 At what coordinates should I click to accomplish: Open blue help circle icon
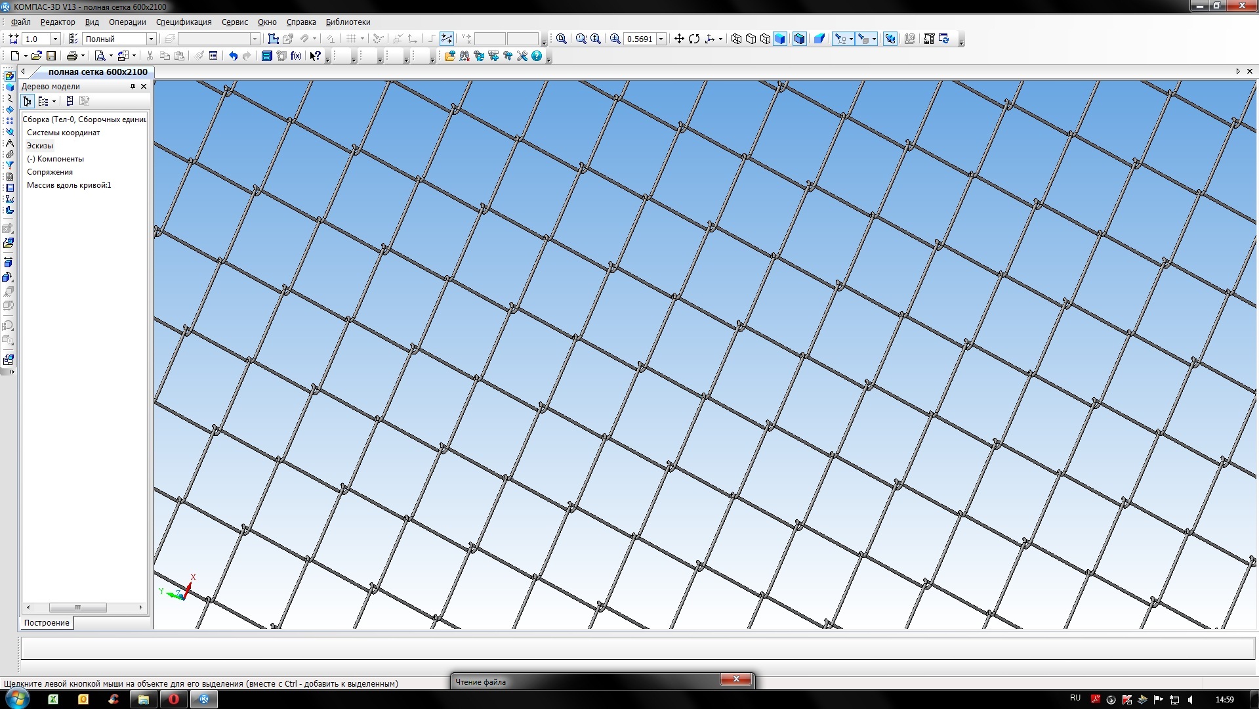click(x=537, y=56)
